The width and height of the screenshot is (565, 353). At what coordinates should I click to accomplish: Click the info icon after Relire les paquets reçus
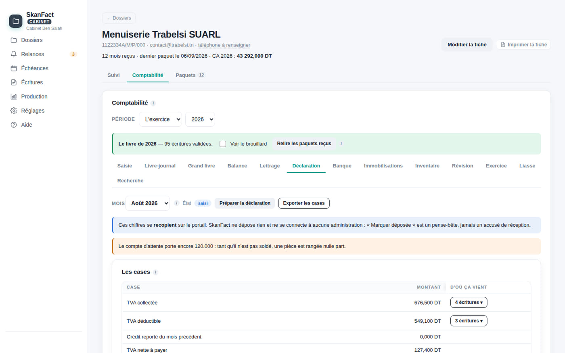341,144
